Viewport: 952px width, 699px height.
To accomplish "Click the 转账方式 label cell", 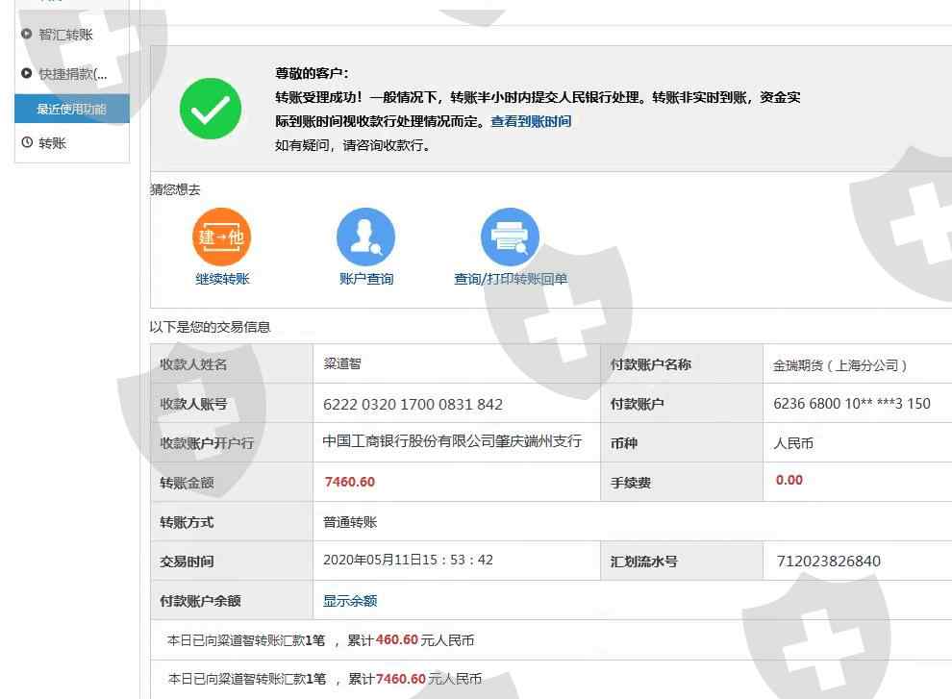I will (232, 522).
